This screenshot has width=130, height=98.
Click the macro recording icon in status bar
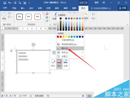click(x=48, y=96)
